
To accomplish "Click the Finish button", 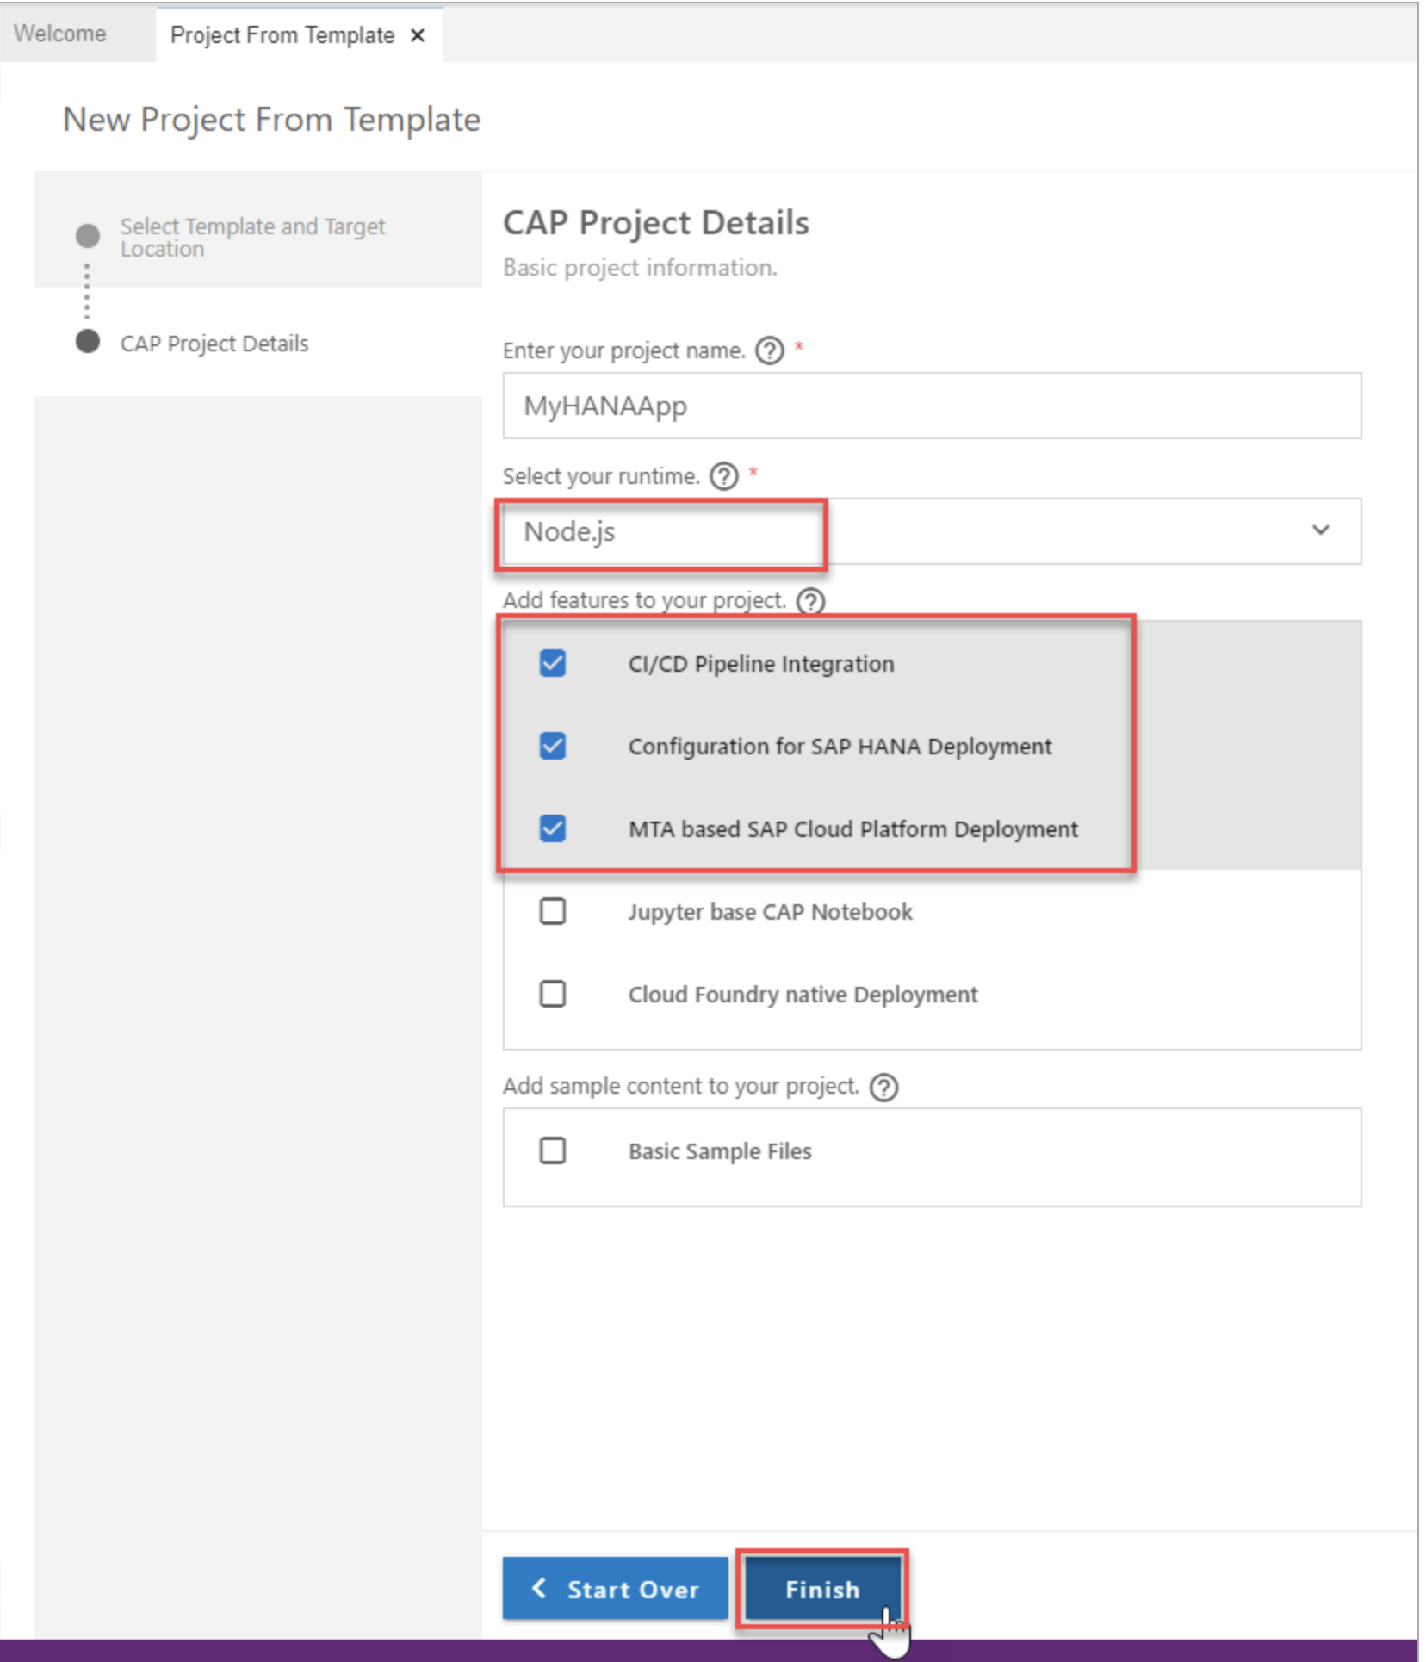I will [821, 1589].
